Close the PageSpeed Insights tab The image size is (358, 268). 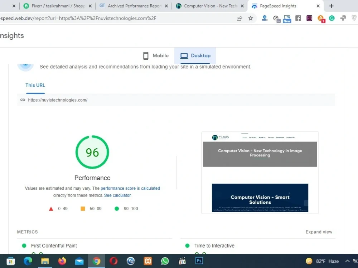click(x=318, y=6)
